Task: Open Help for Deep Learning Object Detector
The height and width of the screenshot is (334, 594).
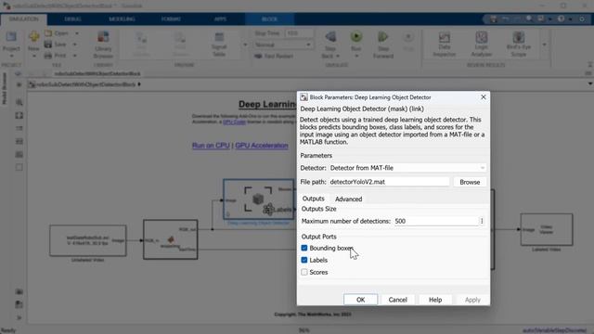Action: (x=435, y=300)
